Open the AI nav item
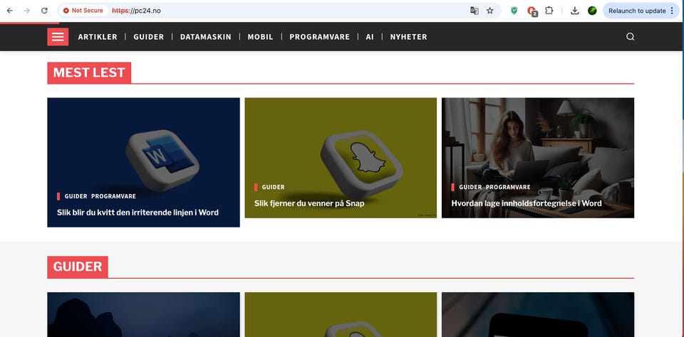The width and height of the screenshot is (684, 337). 370,37
